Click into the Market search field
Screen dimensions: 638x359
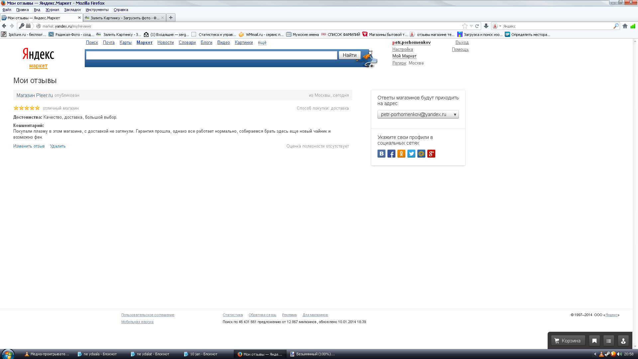point(211,55)
